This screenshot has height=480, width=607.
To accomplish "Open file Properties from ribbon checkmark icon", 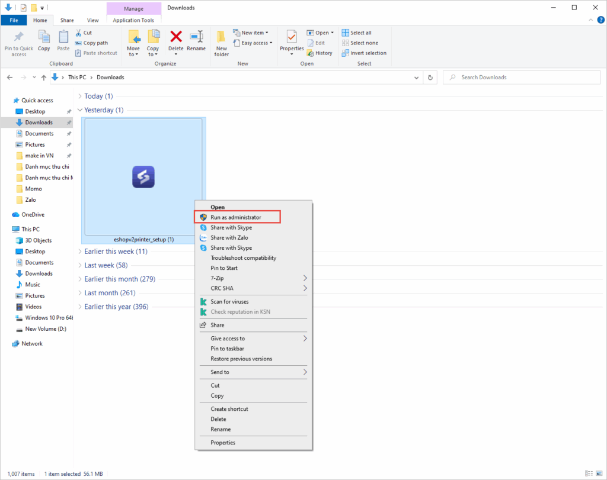I will 292,37.
